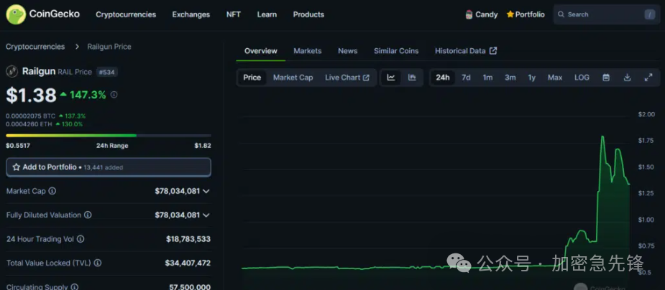Select the Max time range
Image resolution: width=665 pixels, height=290 pixels.
pos(555,78)
